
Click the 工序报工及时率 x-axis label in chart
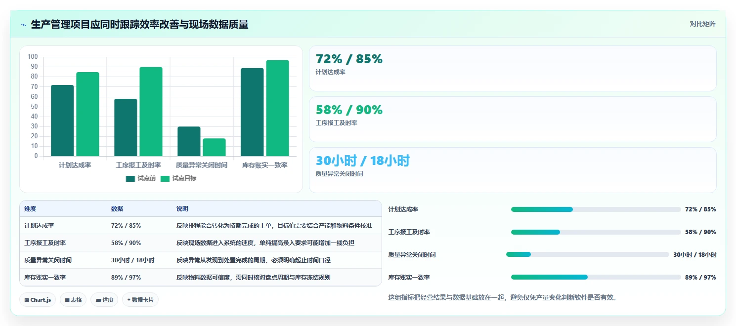click(138, 165)
